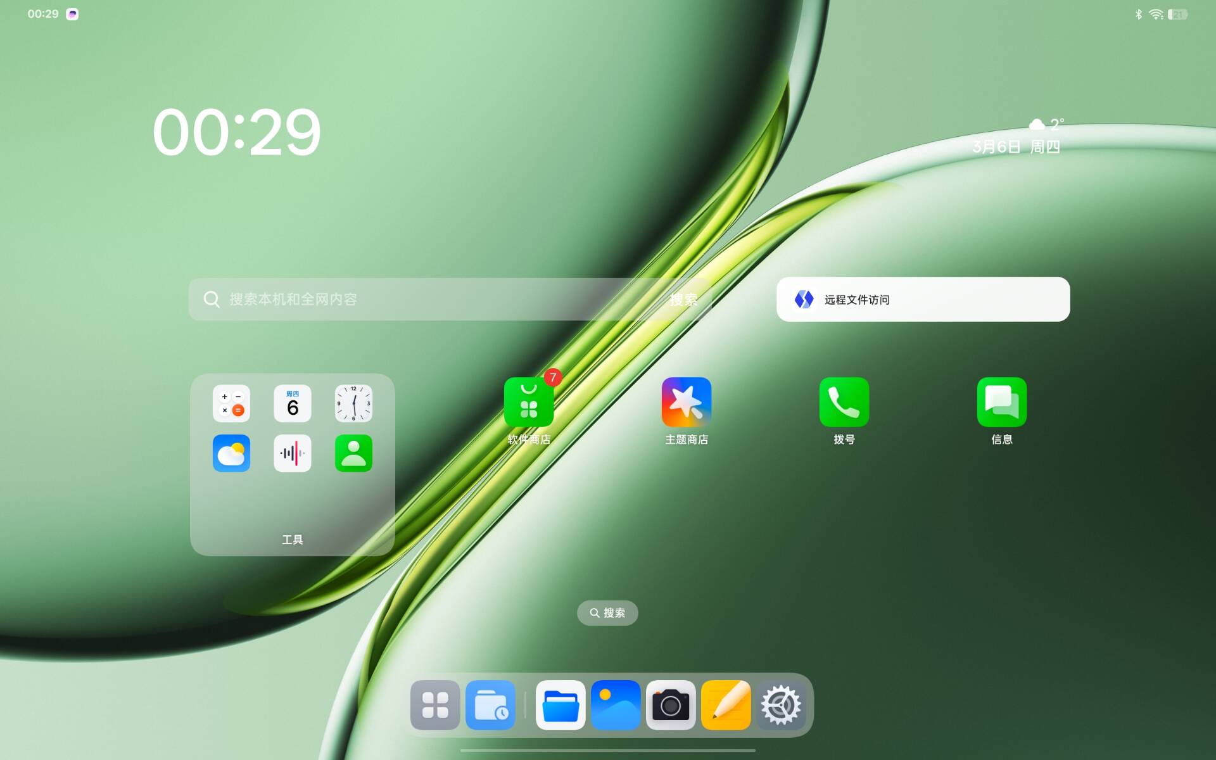Tap the 远程文件访问 widget
Viewport: 1216px width, 760px height.
click(923, 299)
